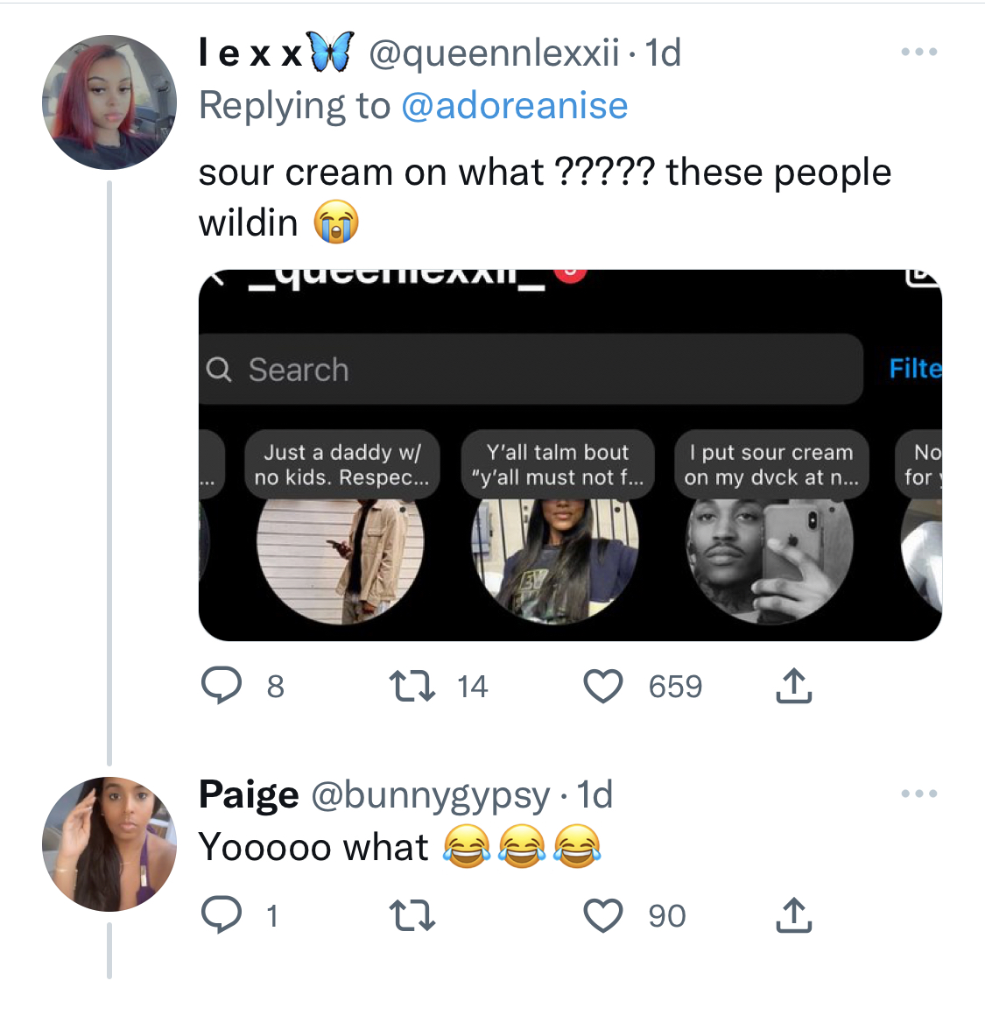The height and width of the screenshot is (1009, 985).
Task: Open the @adoreanise mention link
Action: [x=515, y=105]
